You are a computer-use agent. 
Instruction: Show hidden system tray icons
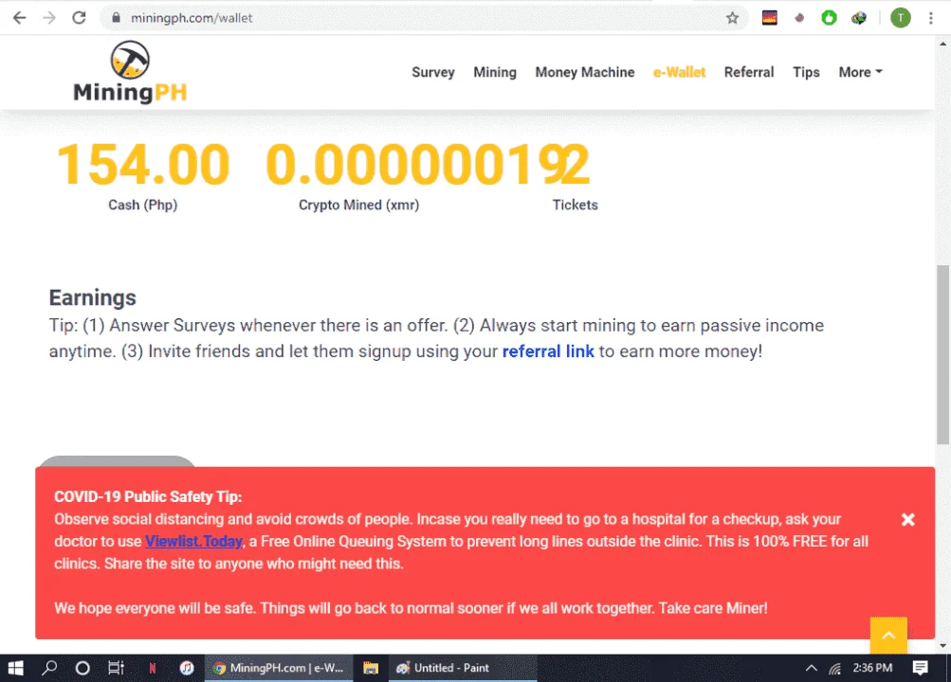coord(811,668)
